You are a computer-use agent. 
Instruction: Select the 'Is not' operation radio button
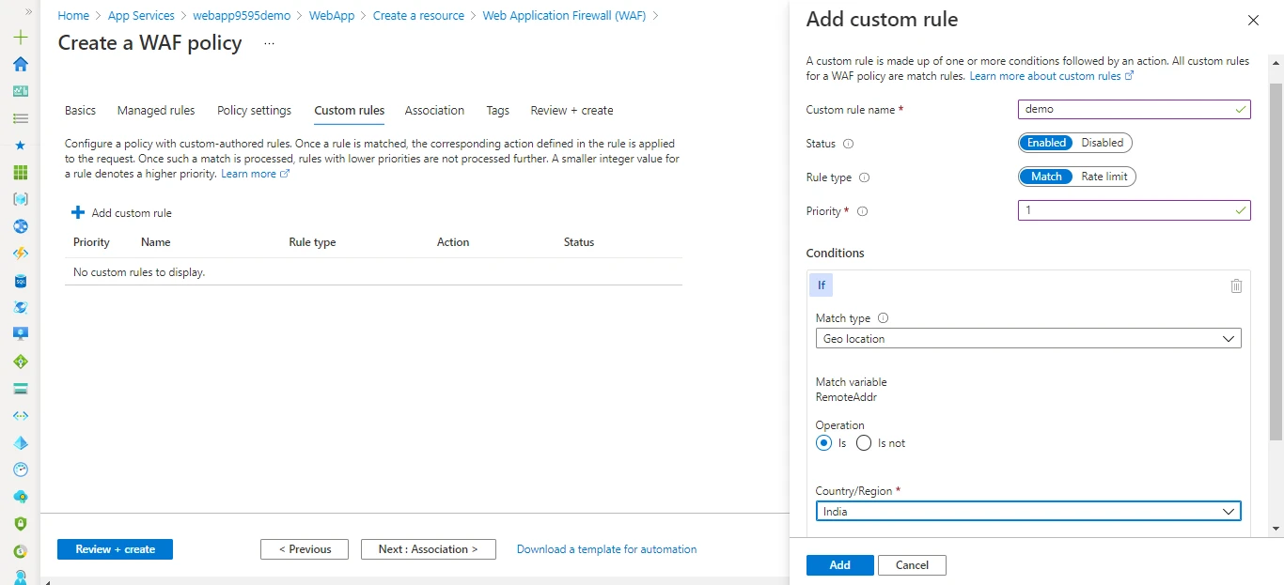click(865, 443)
